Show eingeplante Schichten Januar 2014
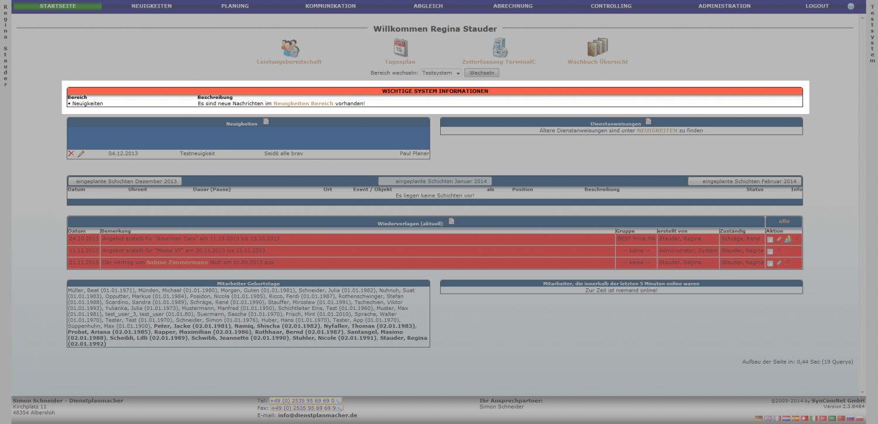 [x=435, y=181]
